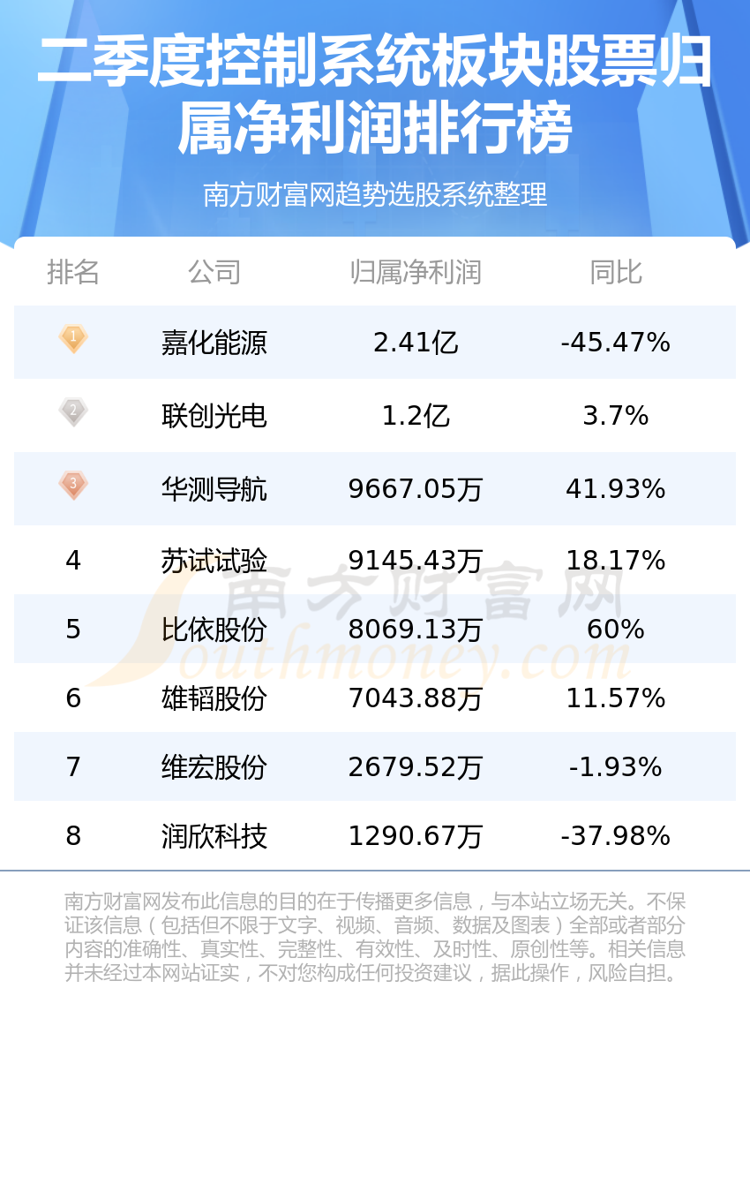Click the subtitle 南方财富网趋势选股系统整理

click(x=375, y=194)
